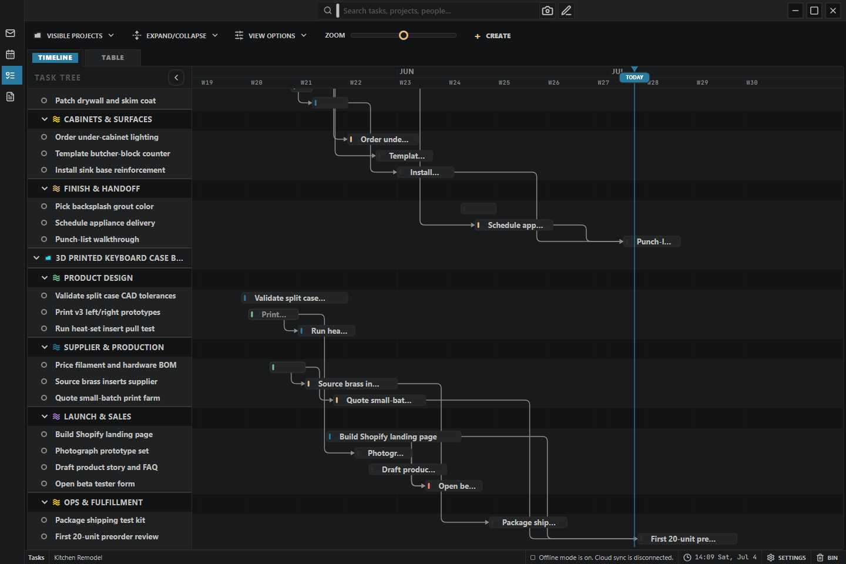Screen dimensions: 846x564
Task: Select Kitchen Remodel in status bar
Action: [x=78, y=558]
